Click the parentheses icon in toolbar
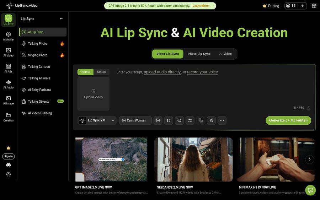The height and width of the screenshot is (200, 320). [169, 120]
